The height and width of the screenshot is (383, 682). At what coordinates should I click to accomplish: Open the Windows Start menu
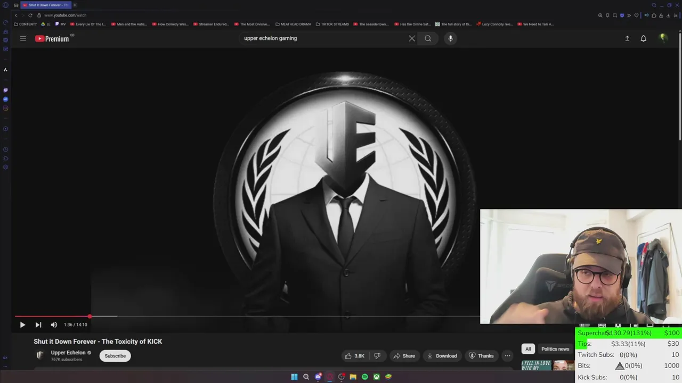(294, 377)
